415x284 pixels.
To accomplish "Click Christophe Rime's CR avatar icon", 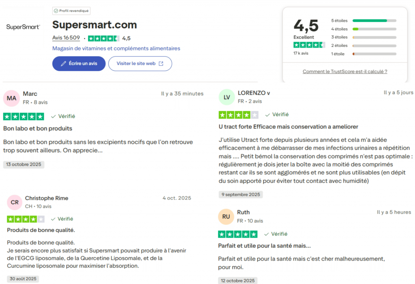I will (x=15, y=202).
